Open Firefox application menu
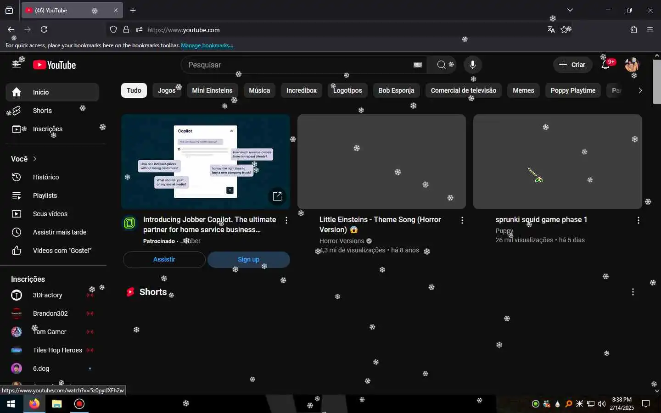 tap(650, 29)
